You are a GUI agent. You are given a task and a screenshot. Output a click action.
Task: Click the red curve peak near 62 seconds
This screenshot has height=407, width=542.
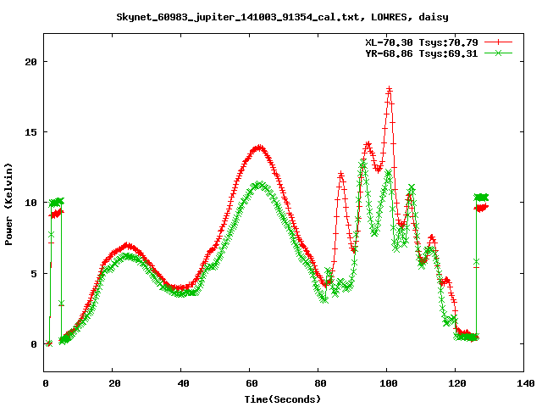pyautogui.click(x=259, y=148)
